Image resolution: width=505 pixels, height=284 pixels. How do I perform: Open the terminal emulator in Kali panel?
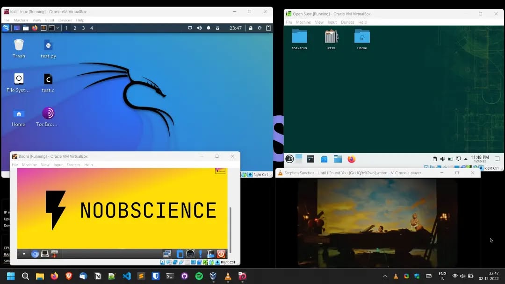pos(51,28)
